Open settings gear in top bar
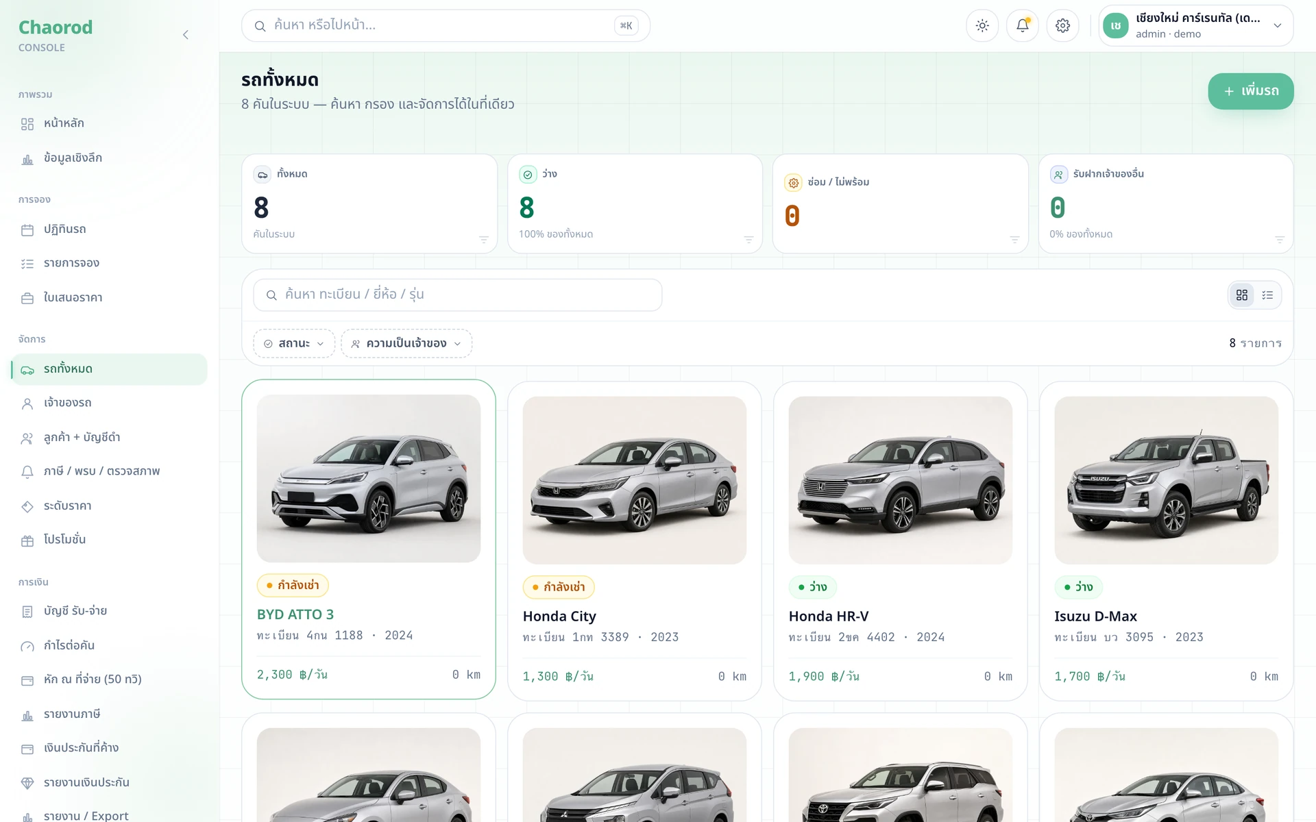Screen dimensions: 1316x822 click(x=1062, y=25)
